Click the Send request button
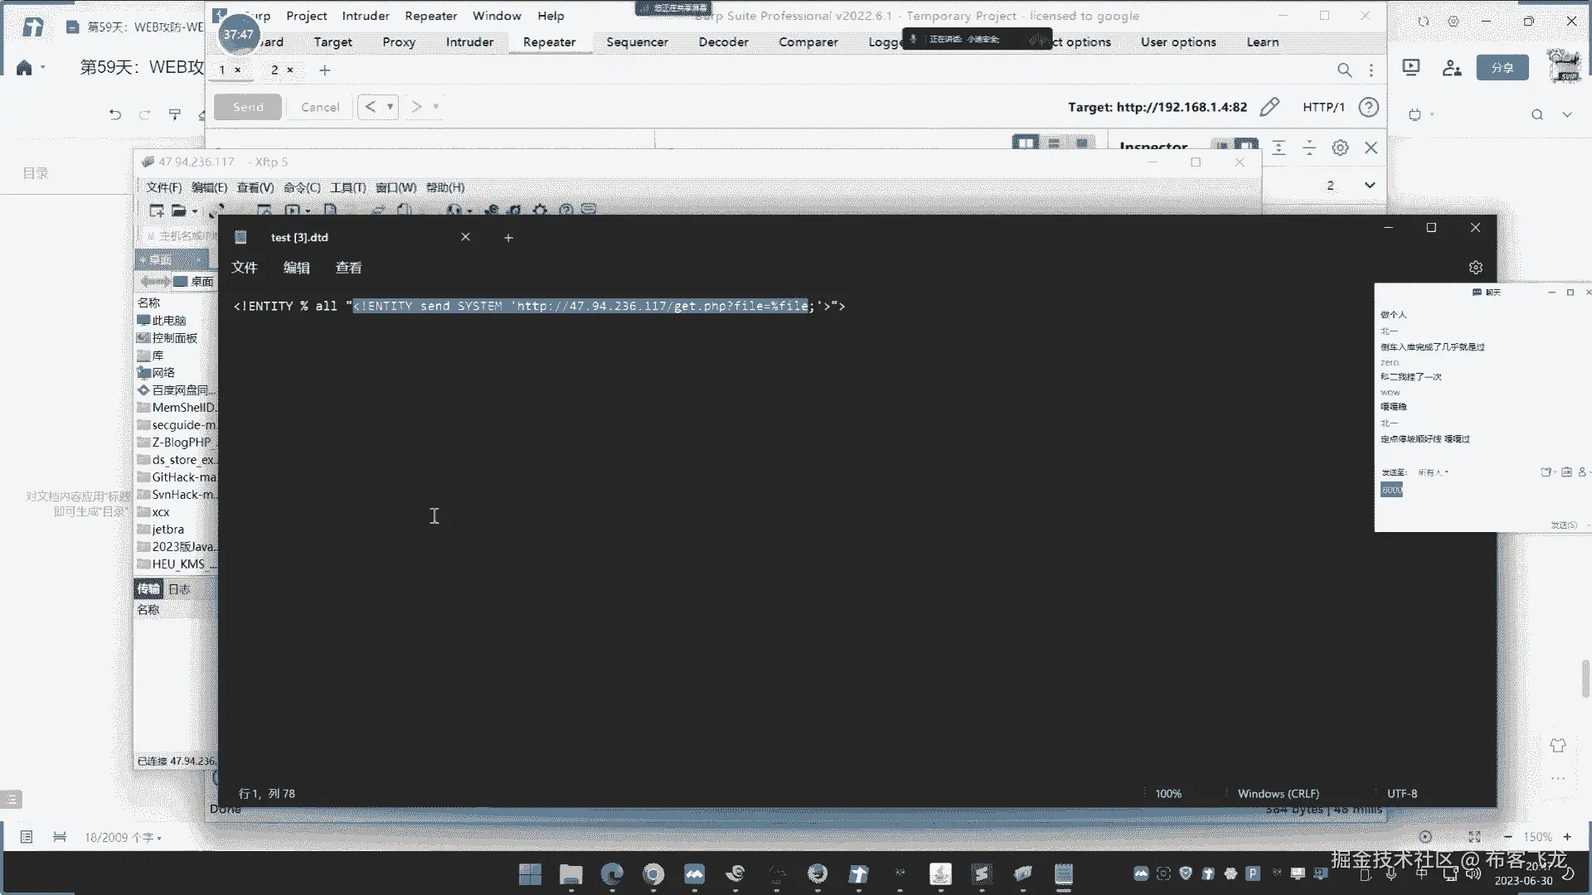The image size is (1592, 895). (248, 107)
